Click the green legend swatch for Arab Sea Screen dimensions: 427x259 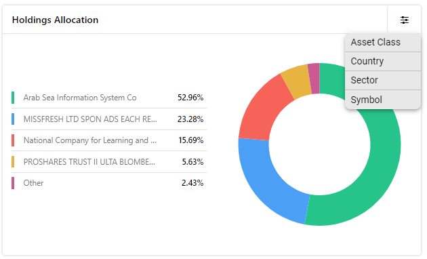click(13, 98)
